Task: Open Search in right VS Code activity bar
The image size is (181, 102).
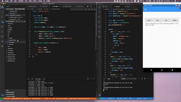Action: click(x=99, y=12)
